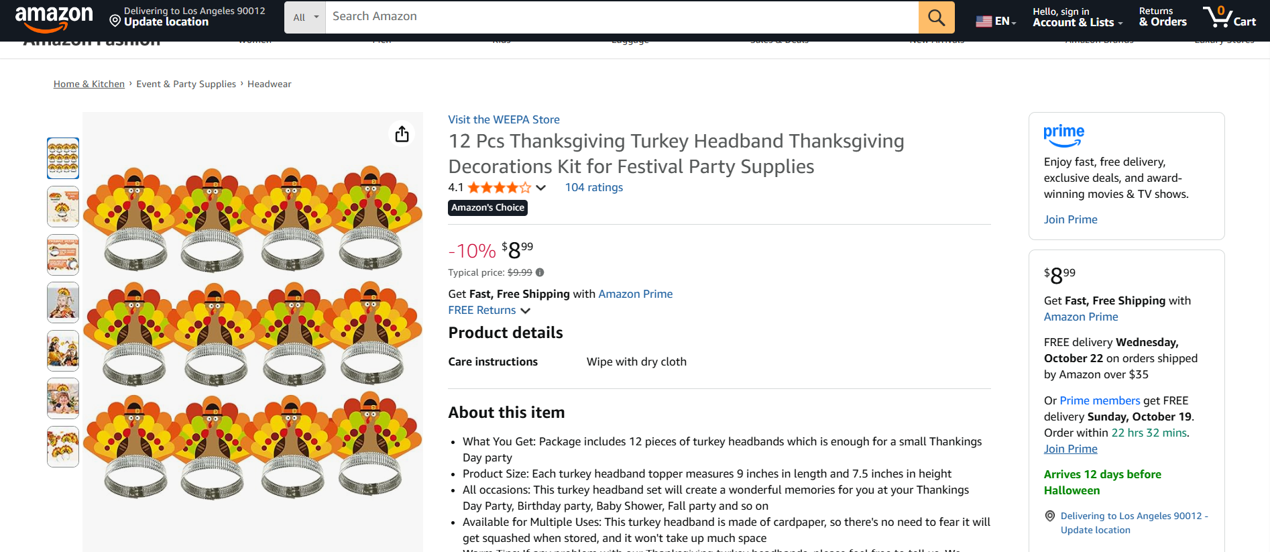Viewport: 1270px width, 552px height.
Task: Go to Home & Kitchen breadcrumb
Action: (x=89, y=84)
